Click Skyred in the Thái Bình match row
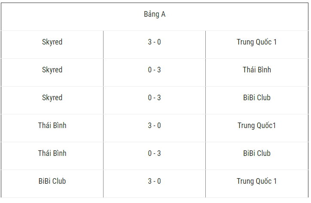 pos(52,70)
